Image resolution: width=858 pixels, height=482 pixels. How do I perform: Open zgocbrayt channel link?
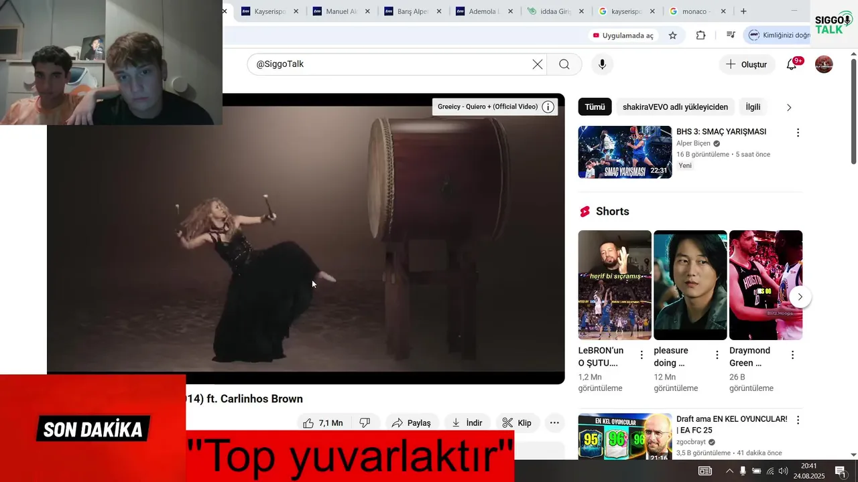692,442
